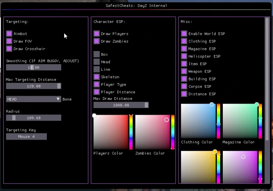Toggle the Corpse ESP checkbox
The width and height of the screenshot is (273, 191).
pyautogui.click(x=184, y=86)
